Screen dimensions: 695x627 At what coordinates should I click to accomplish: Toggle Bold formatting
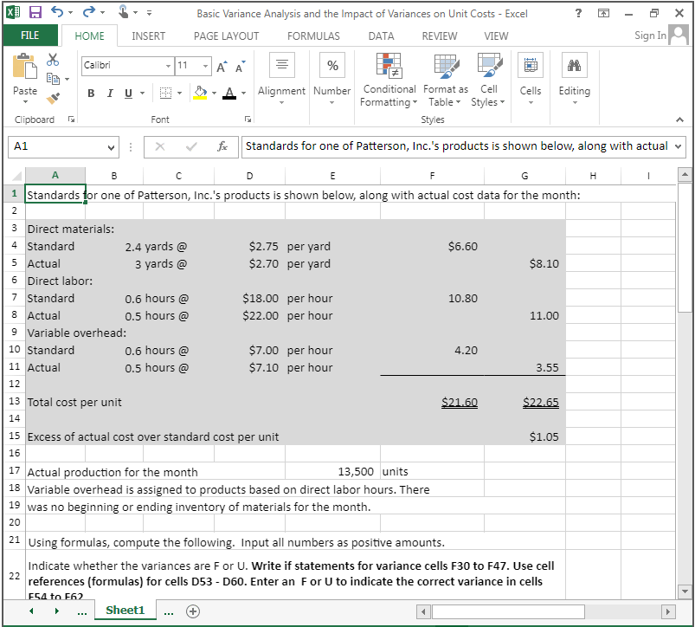click(x=91, y=94)
